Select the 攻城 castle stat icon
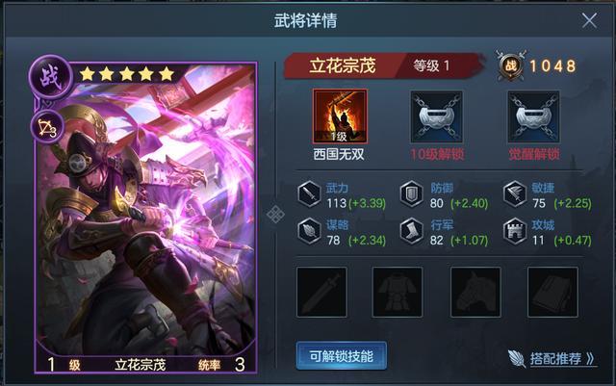Viewport: 616px width, 386px height. tap(515, 231)
